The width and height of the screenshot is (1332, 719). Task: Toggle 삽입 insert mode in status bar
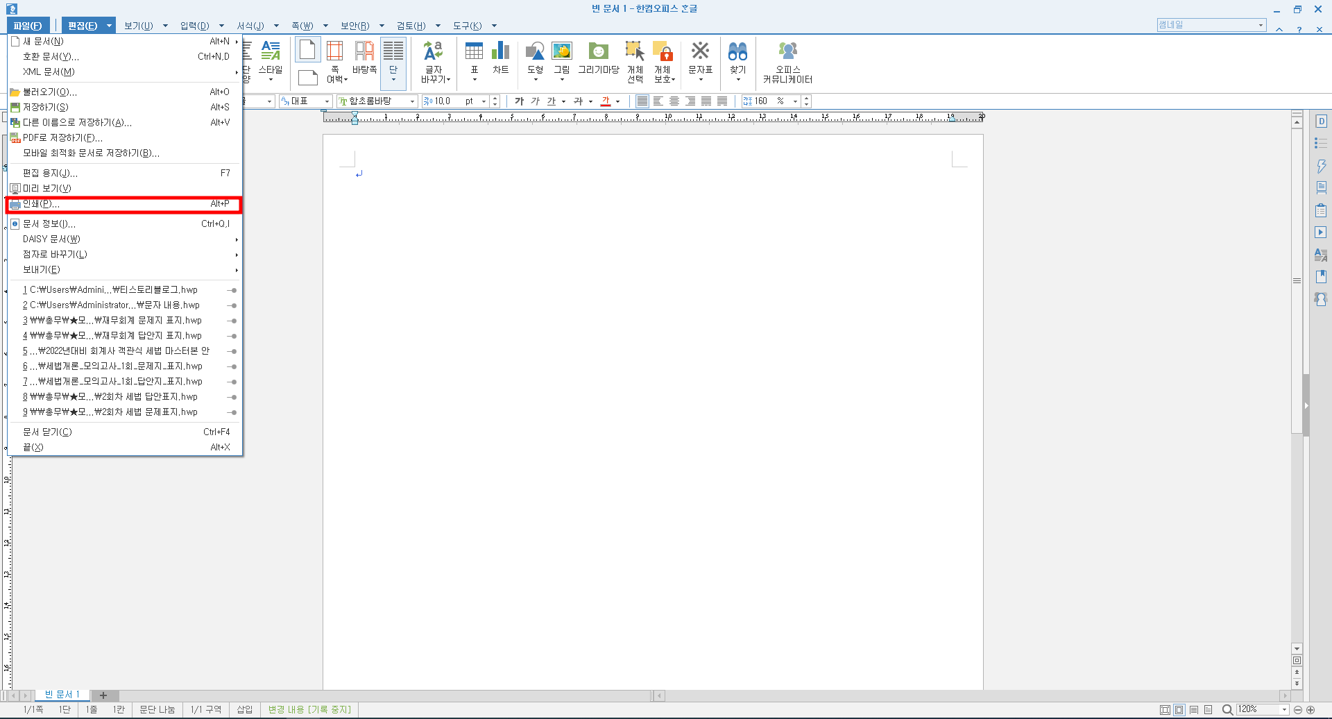pyautogui.click(x=245, y=709)
